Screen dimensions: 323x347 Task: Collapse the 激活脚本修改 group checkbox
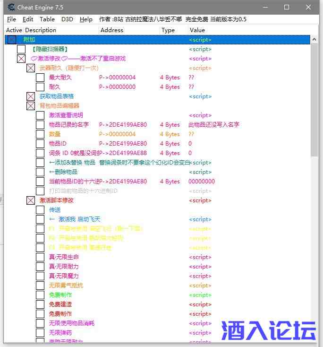[x=31, y=200]
